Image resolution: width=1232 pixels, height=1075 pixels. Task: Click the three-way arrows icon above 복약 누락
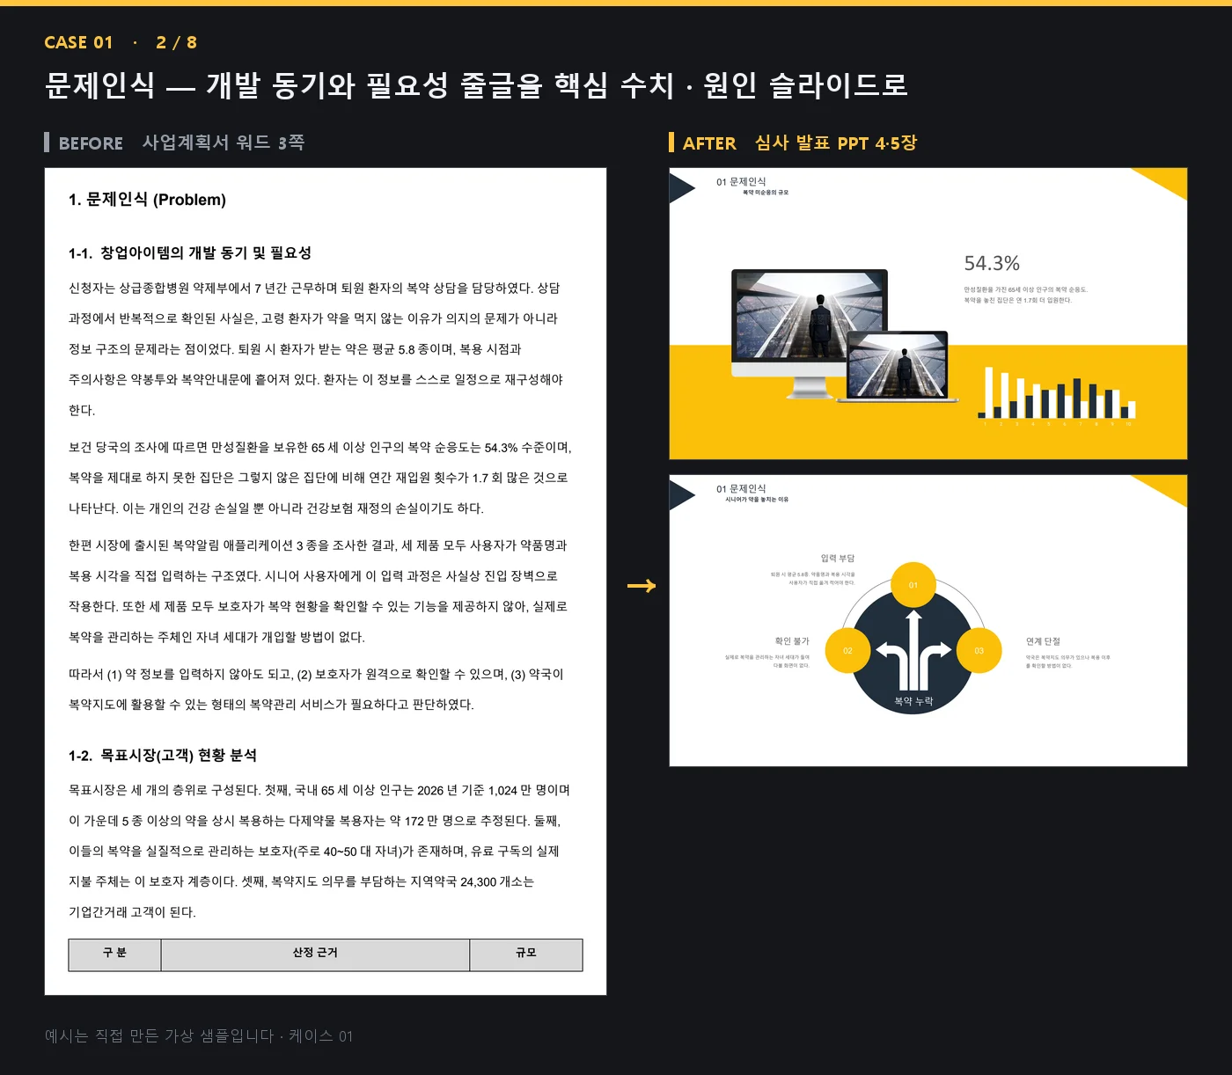tap(913, 651)
